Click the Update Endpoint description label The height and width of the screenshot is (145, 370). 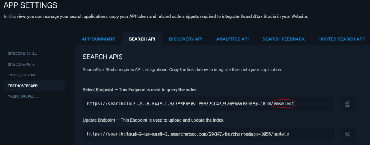[x=153, y=120]
